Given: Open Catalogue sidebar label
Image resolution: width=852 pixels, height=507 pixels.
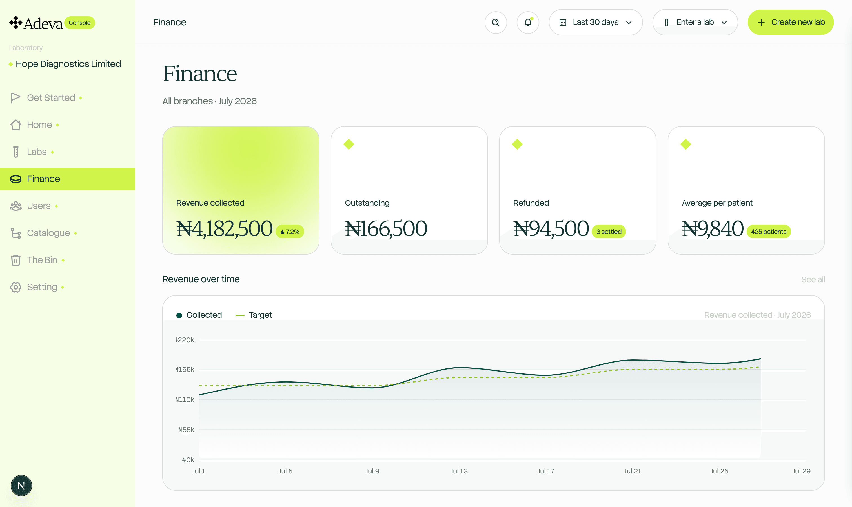Looking at the screenshot, I should pos(48,233).
